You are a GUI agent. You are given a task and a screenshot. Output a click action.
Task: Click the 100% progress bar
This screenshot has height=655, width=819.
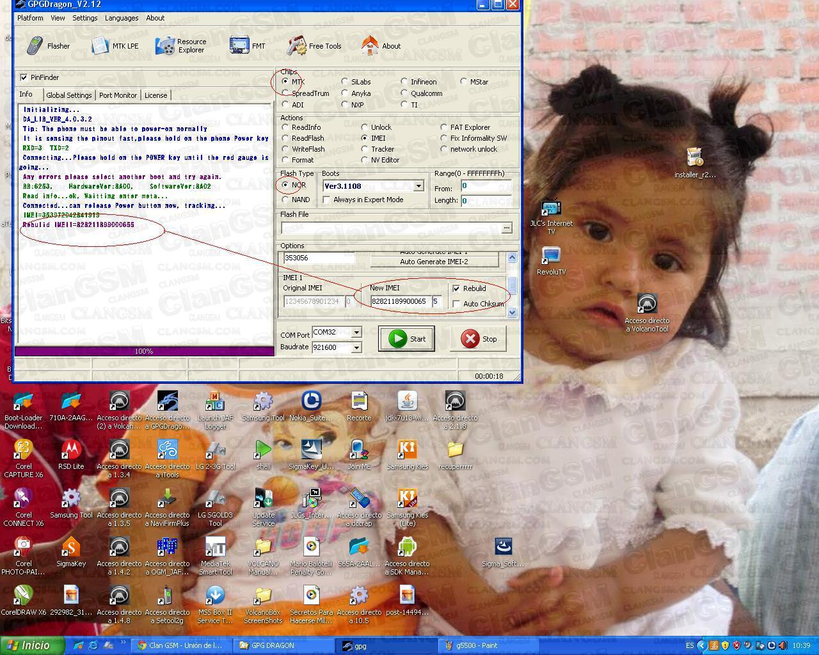144,351
